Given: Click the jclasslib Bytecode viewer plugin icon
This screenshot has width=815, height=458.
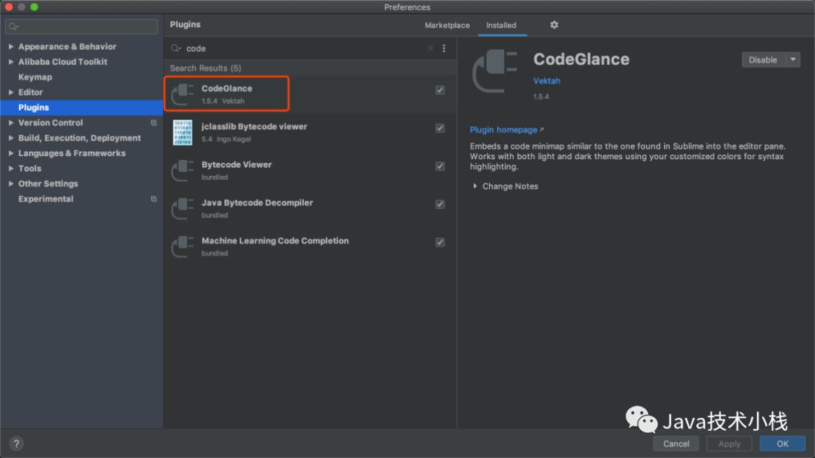Looking at the screenshot, I should [x=183, y=133].
